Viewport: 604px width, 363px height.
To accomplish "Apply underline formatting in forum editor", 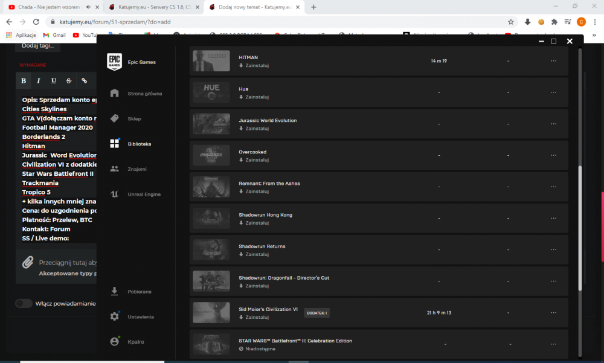I will tap(54, 80).
